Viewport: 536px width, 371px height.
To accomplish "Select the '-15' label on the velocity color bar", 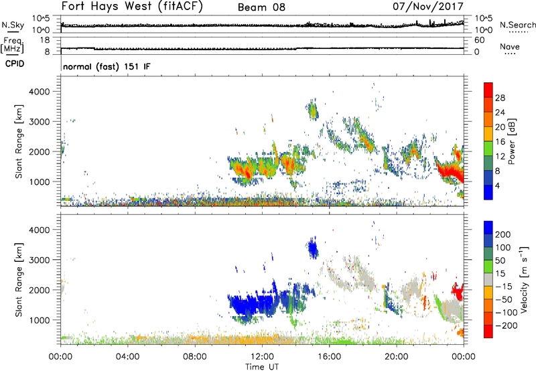I will tap(504, 287).
